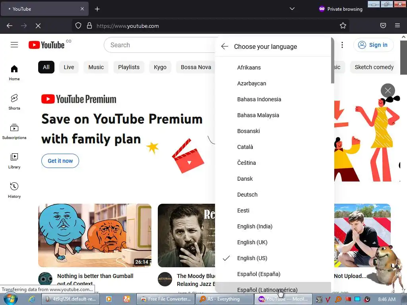Open 4t9qf29f.default-re taskbar window
The width and height of the screenshot is (407, 305).
[x=71, y=299]
